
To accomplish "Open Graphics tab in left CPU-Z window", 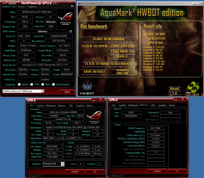I will (80, 106).
